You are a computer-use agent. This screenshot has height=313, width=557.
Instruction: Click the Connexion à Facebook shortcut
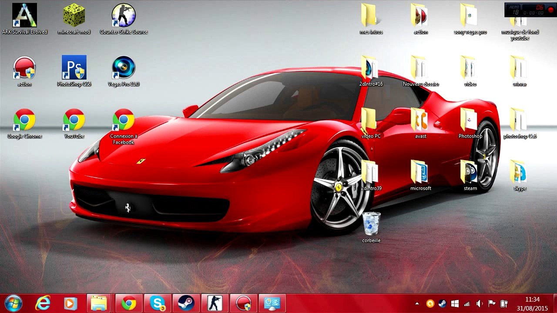124,120
